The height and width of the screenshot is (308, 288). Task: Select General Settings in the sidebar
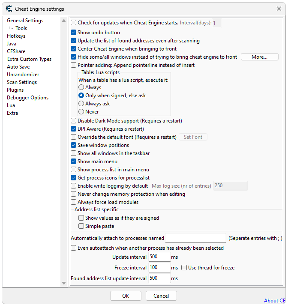[x=25, y=21]
